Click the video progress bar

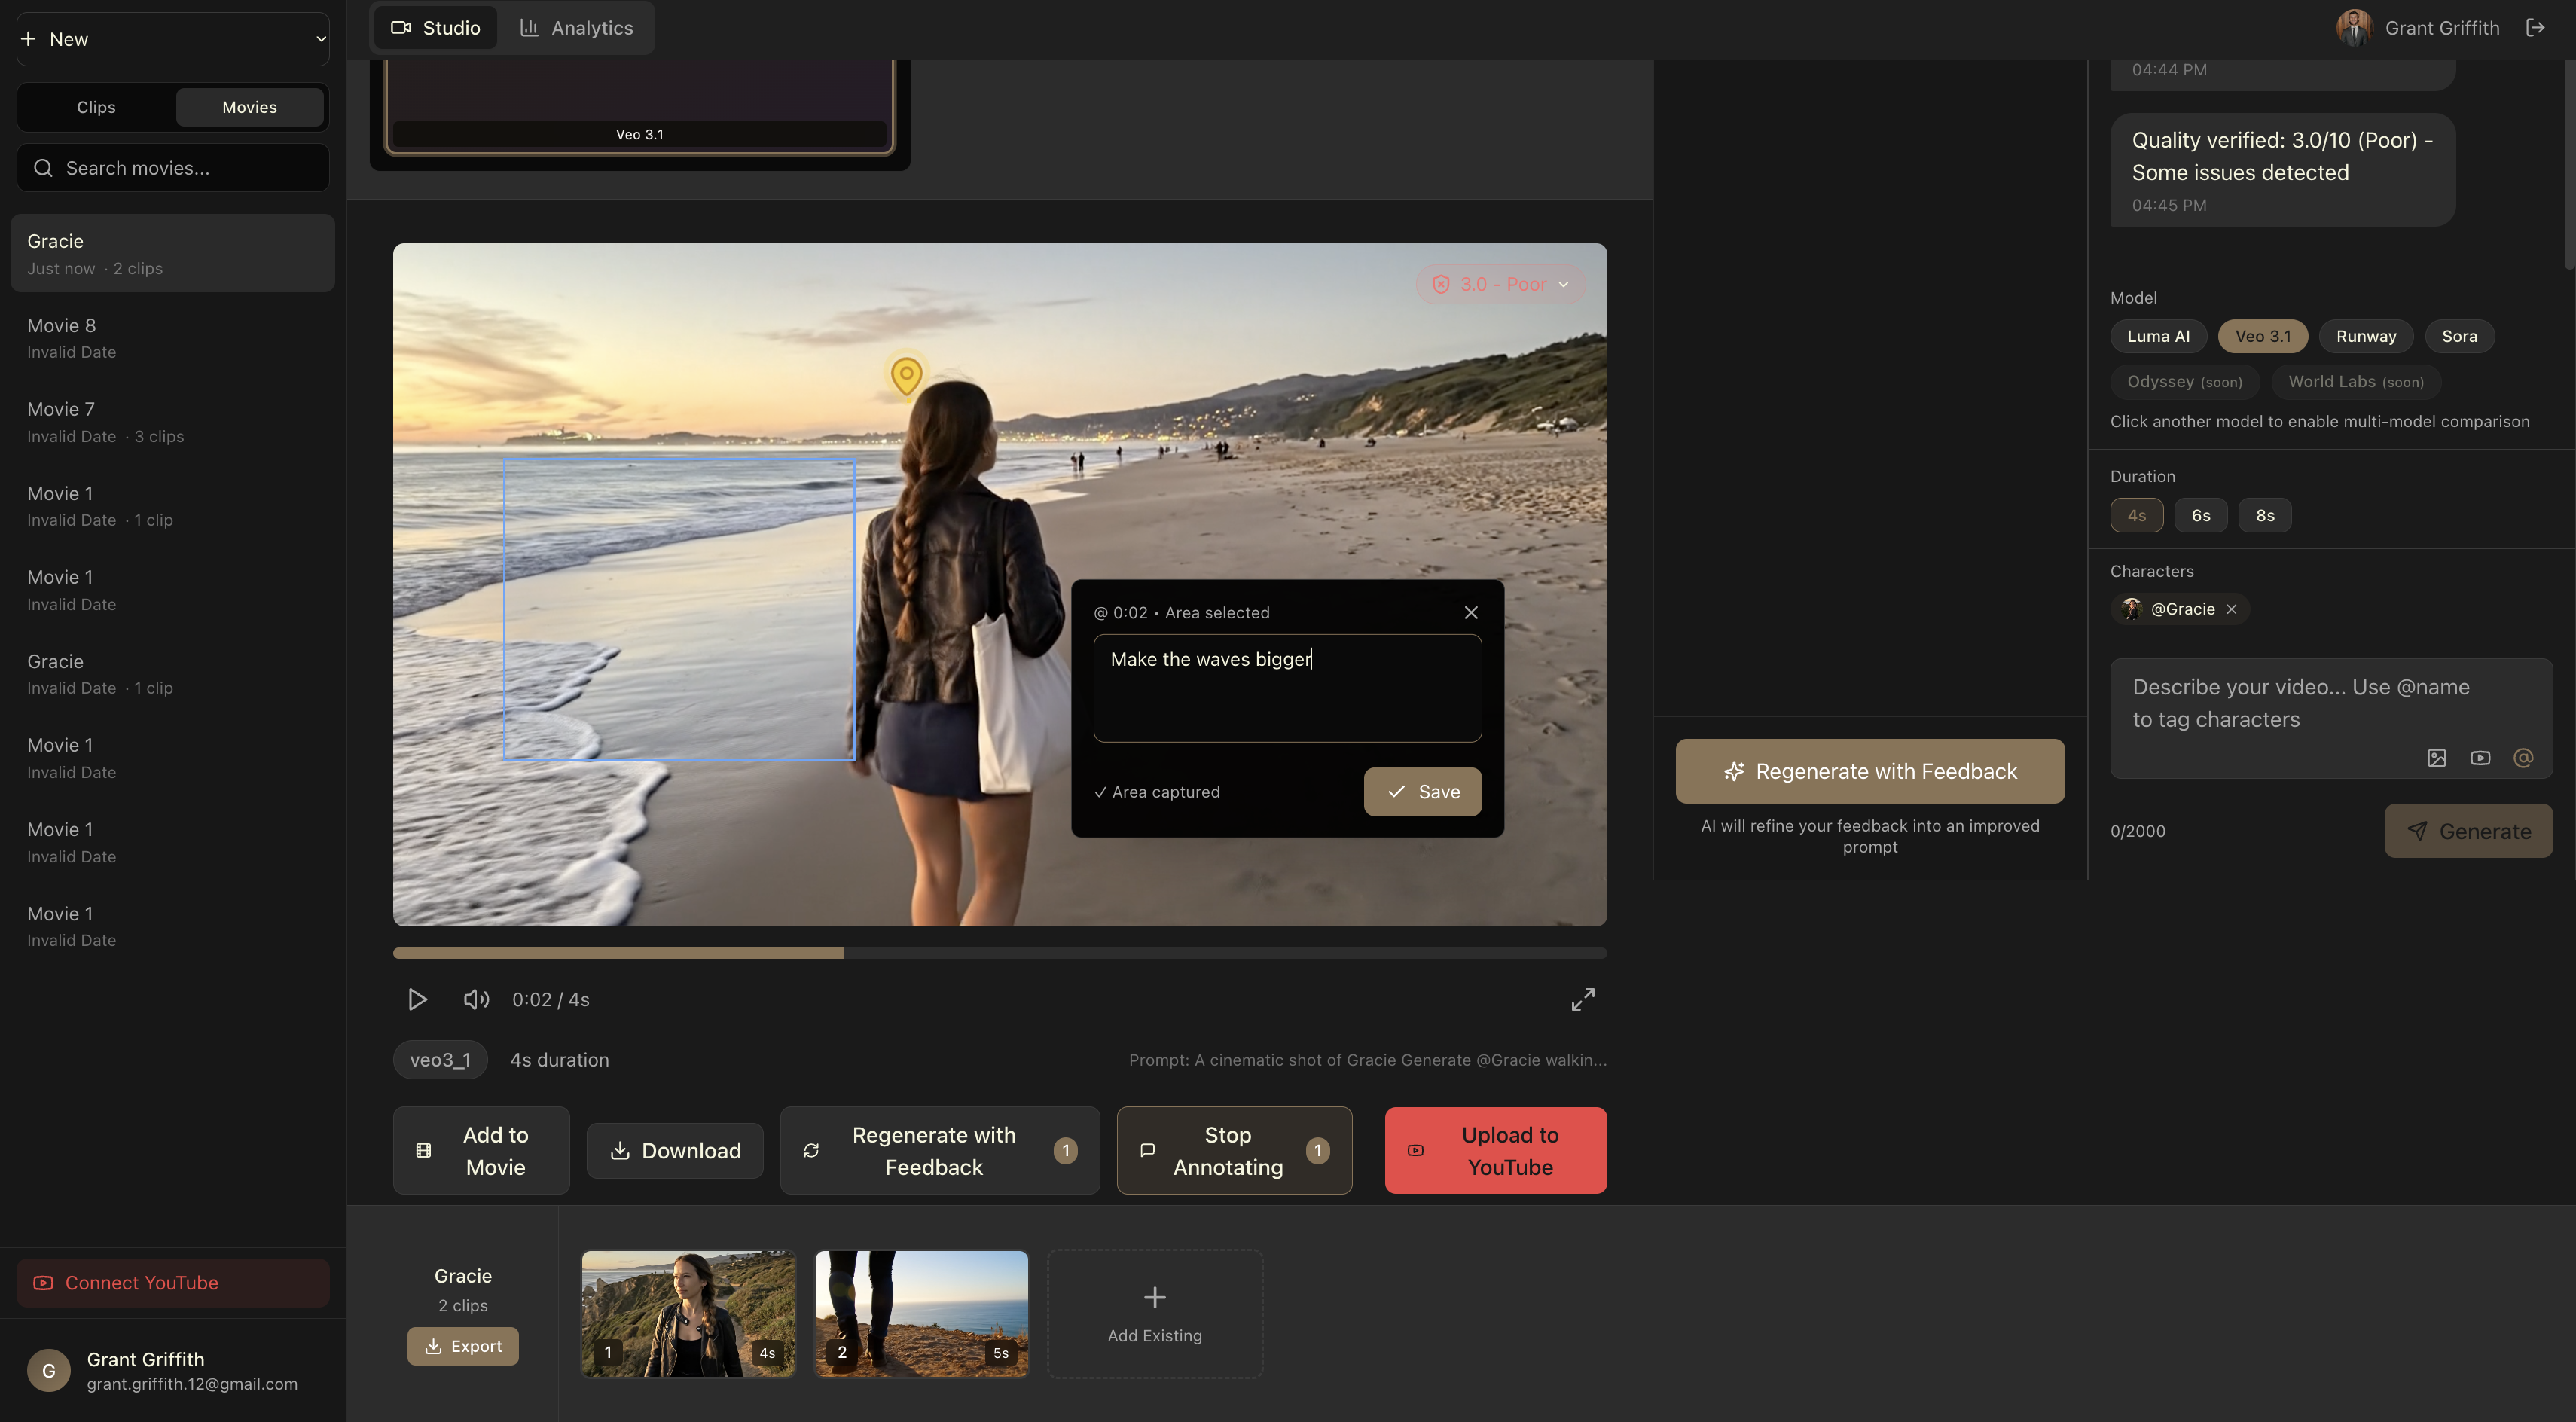tap(1000, 953)
